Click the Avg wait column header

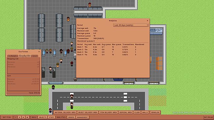pos(88,44)
